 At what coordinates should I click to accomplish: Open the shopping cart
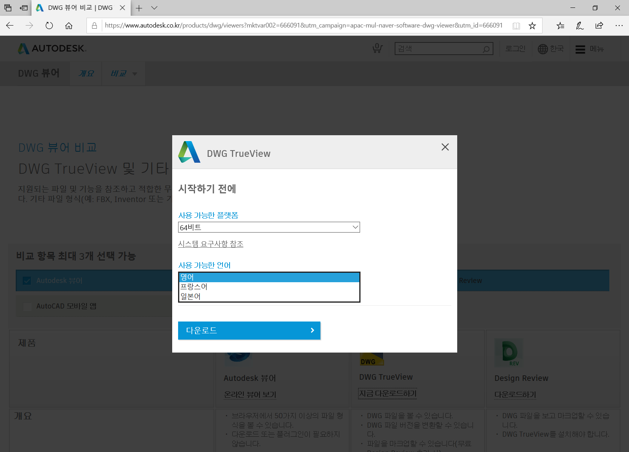(x=377, y=48)
